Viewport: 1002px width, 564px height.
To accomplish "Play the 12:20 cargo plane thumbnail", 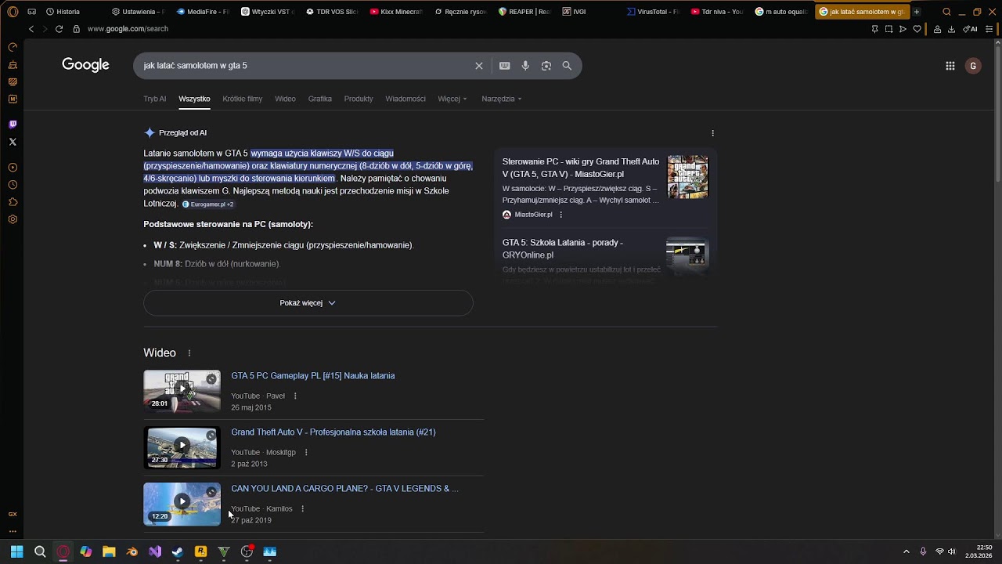I will (x=182, y=504).
